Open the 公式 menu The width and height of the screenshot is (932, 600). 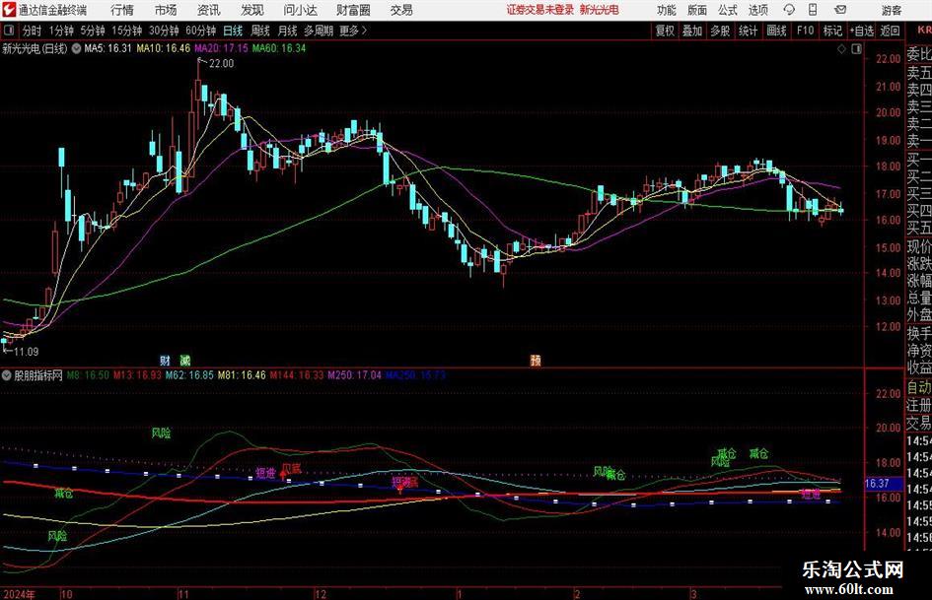tap(728, 10)
